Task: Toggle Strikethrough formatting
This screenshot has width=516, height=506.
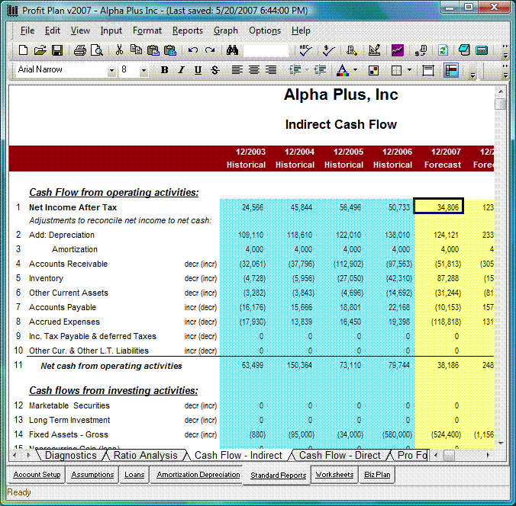Action: click(x=215, y=70)
